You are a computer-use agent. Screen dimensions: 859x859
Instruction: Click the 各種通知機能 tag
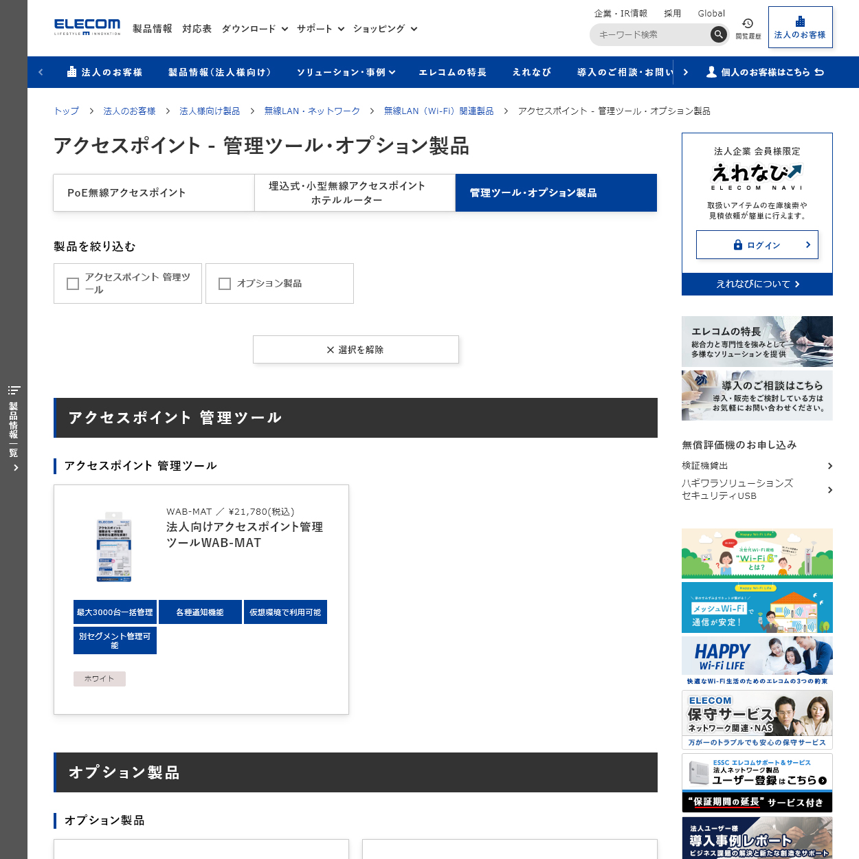[x=200, y=612]
